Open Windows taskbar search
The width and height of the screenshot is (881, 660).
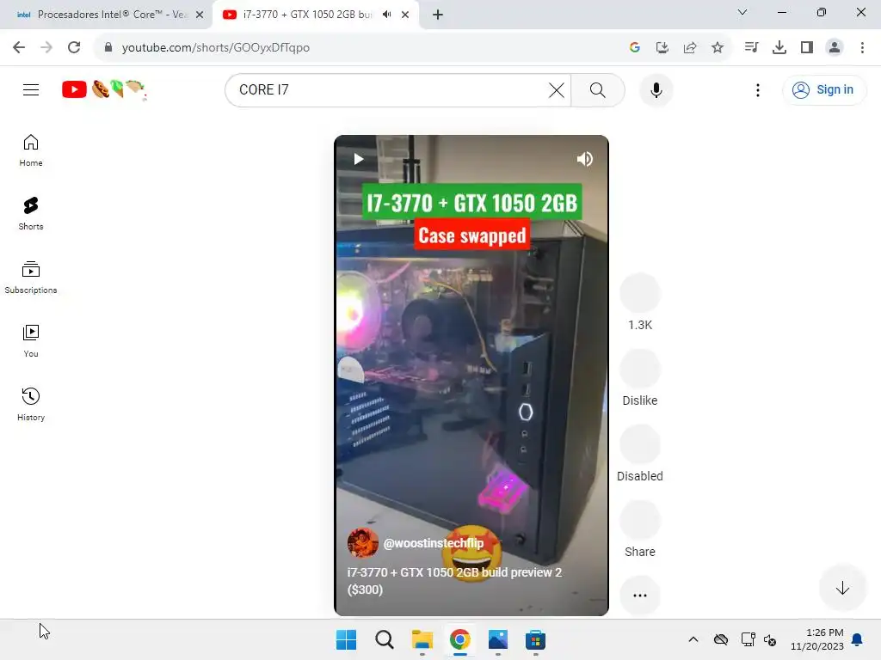pyautogui.click(x=385, y=639)
